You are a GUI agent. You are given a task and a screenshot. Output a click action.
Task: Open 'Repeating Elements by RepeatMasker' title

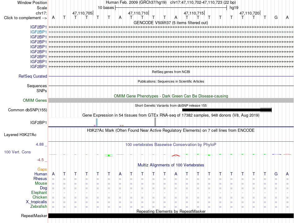click(171, 211)
